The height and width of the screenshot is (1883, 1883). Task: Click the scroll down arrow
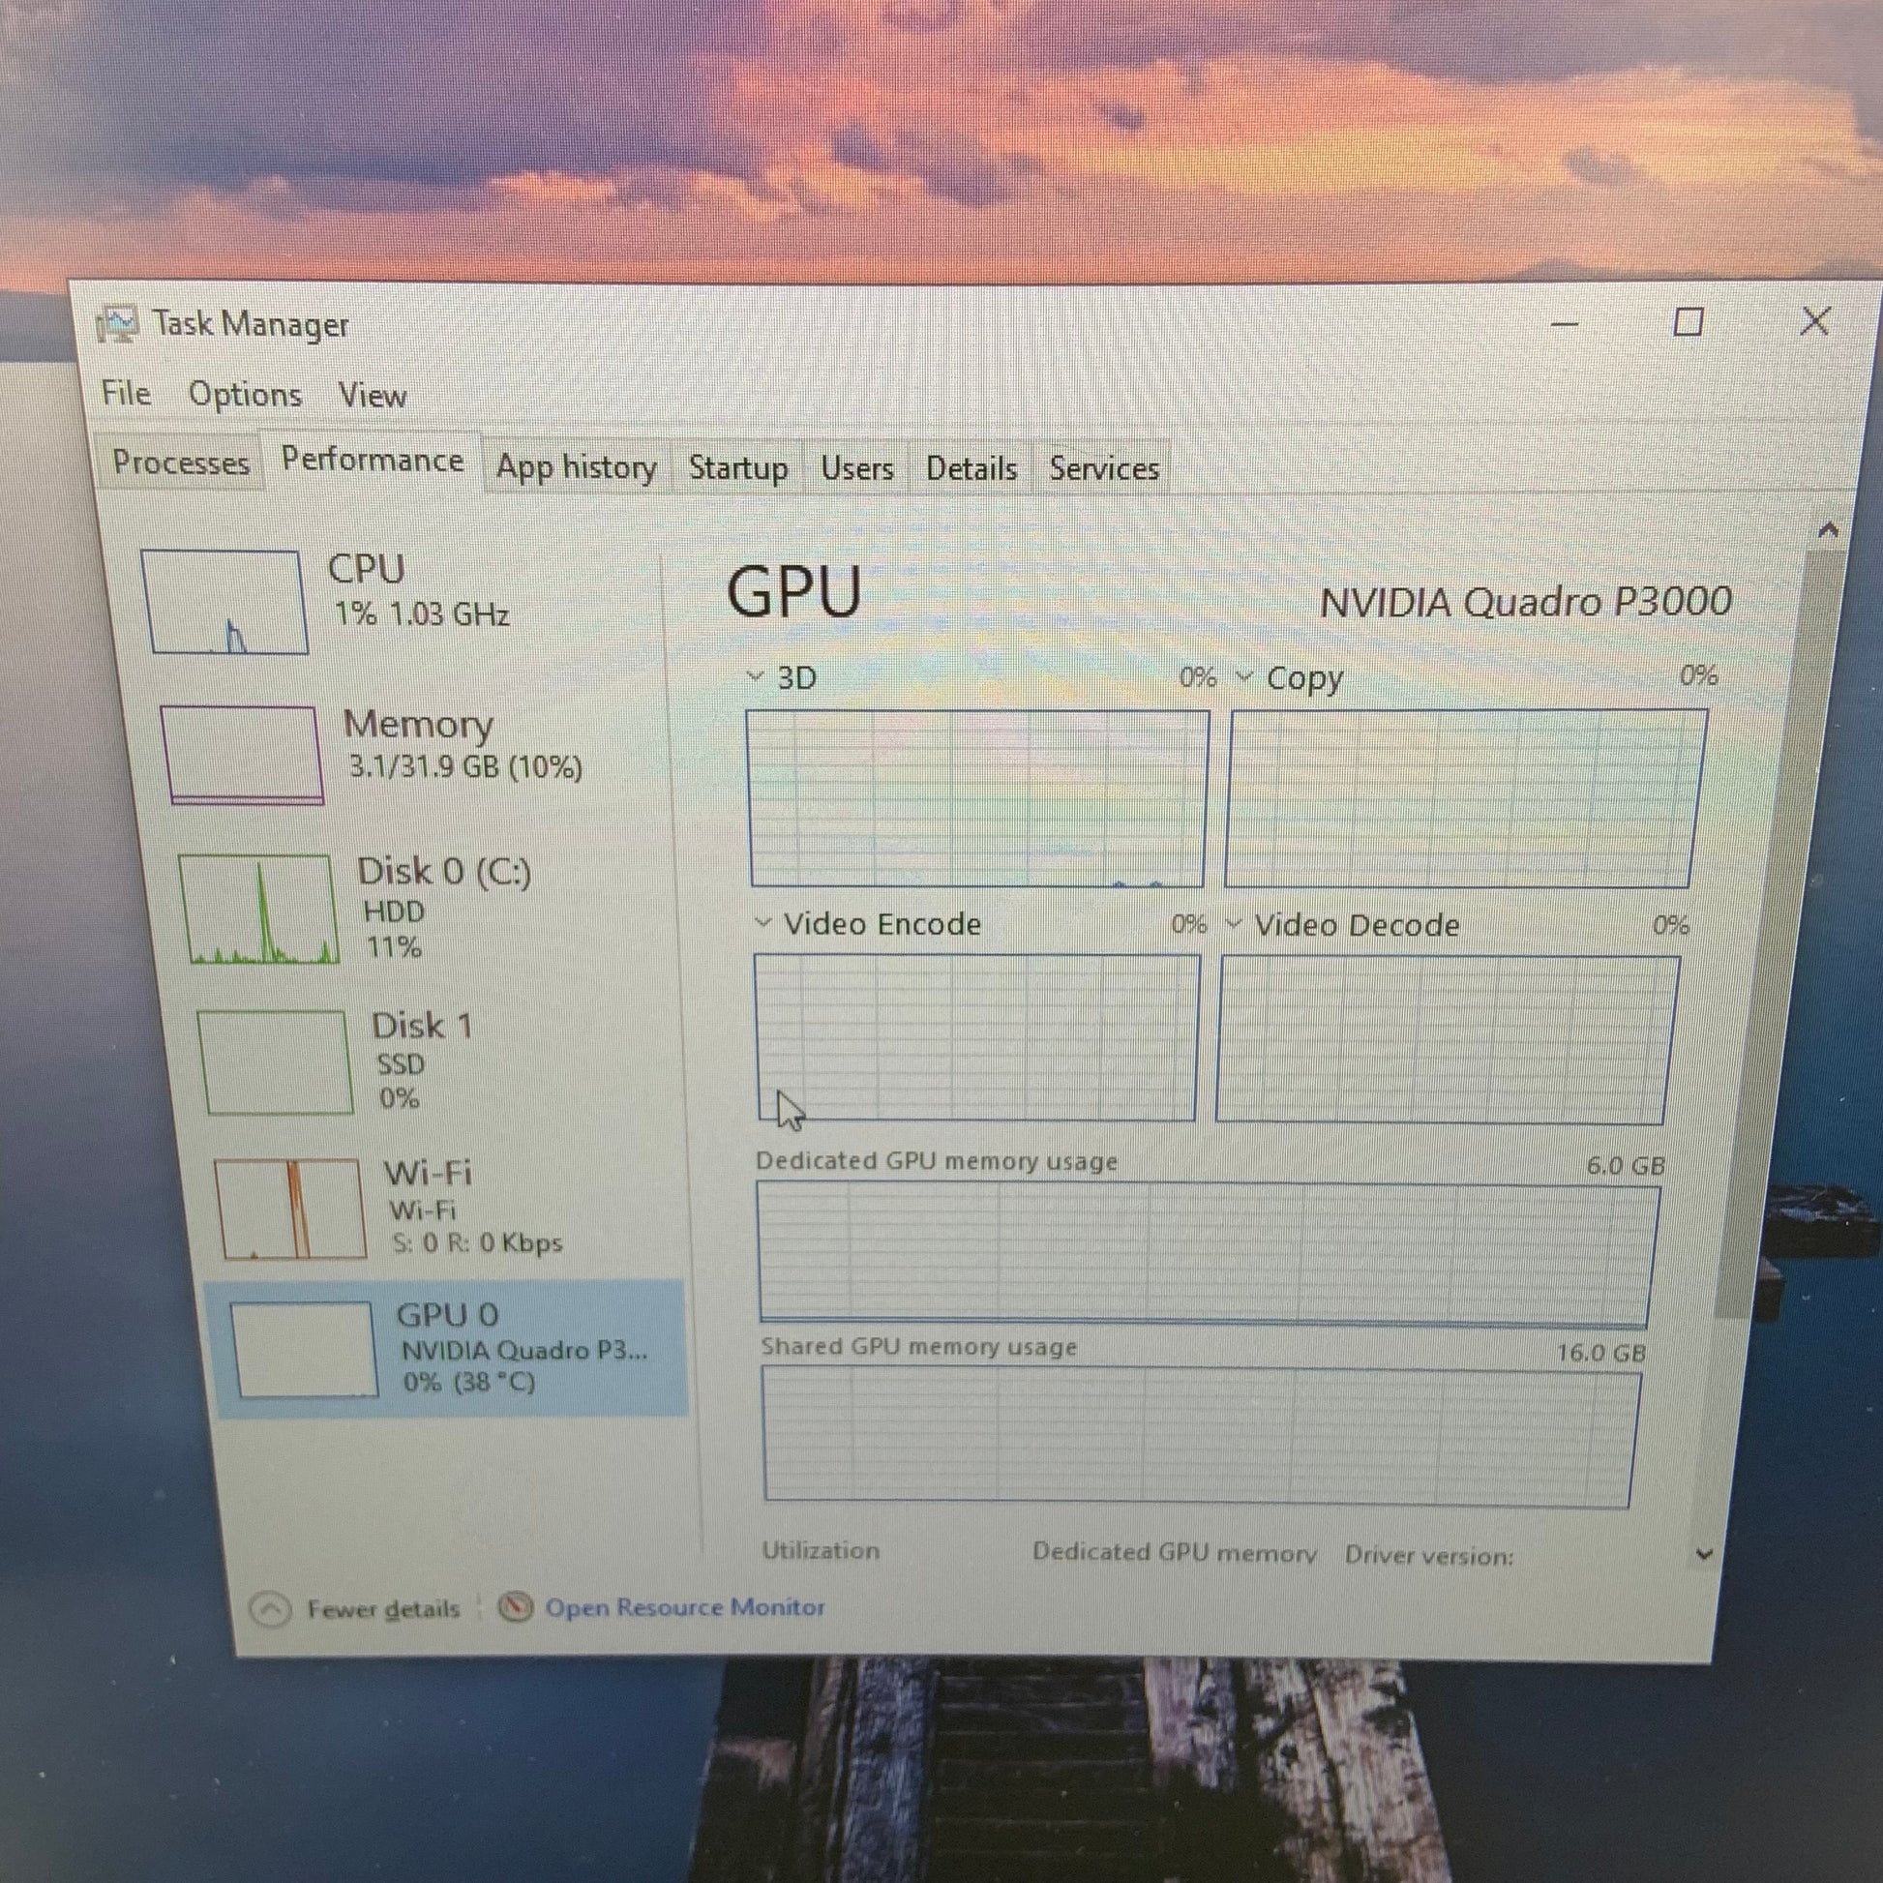click(x=1704, y=1555)
